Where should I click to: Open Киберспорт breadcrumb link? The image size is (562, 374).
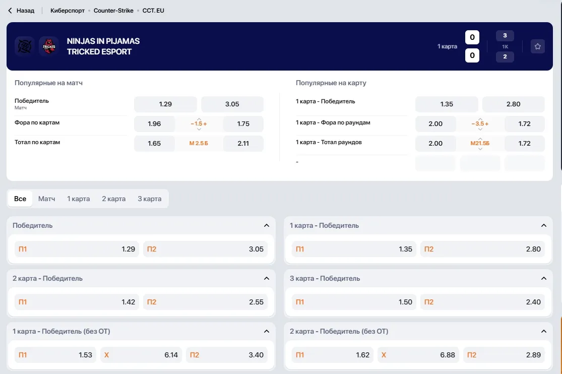68,11
